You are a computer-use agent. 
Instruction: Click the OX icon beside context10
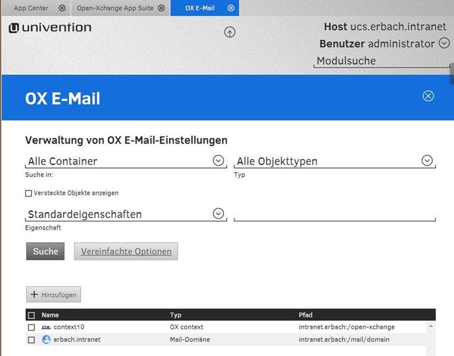[x=46, y=328]
